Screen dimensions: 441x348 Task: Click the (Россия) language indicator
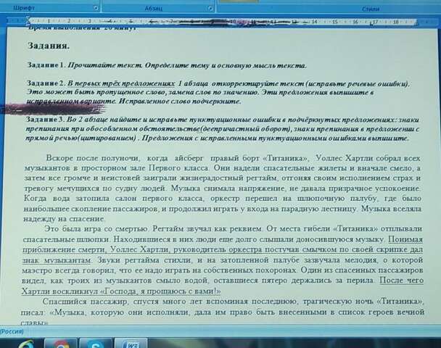[12, 332]
